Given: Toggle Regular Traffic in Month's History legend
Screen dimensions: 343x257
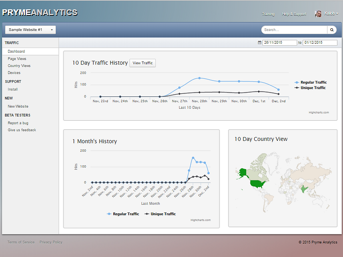Looking at the screenshot, I should click(123, 214).
